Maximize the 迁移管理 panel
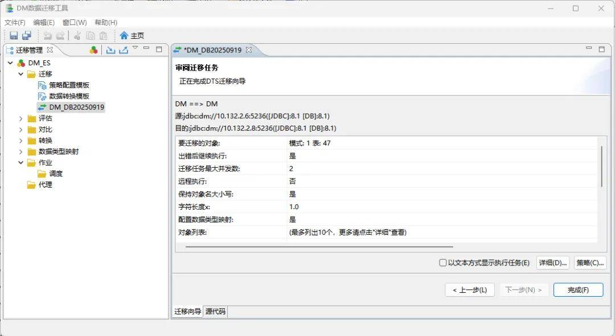Viewport: 615px width, 336px height. pyautogui.click(x=159, y=49)
